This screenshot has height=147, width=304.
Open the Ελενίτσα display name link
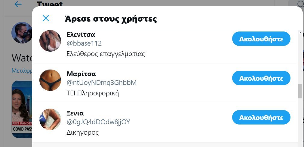(x=81, y=34)
